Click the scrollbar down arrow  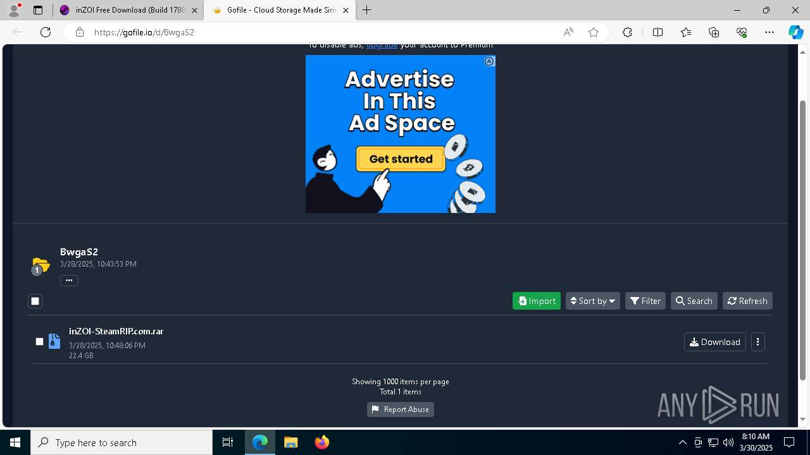click(803, 419)
